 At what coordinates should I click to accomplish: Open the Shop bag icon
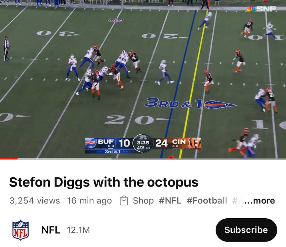tap(124, 201)
